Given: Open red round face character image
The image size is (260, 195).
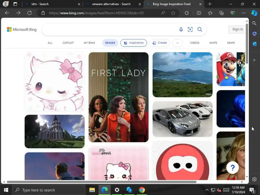Looking at the screenshot, I should pyautogui.click(x=182, y=160).
